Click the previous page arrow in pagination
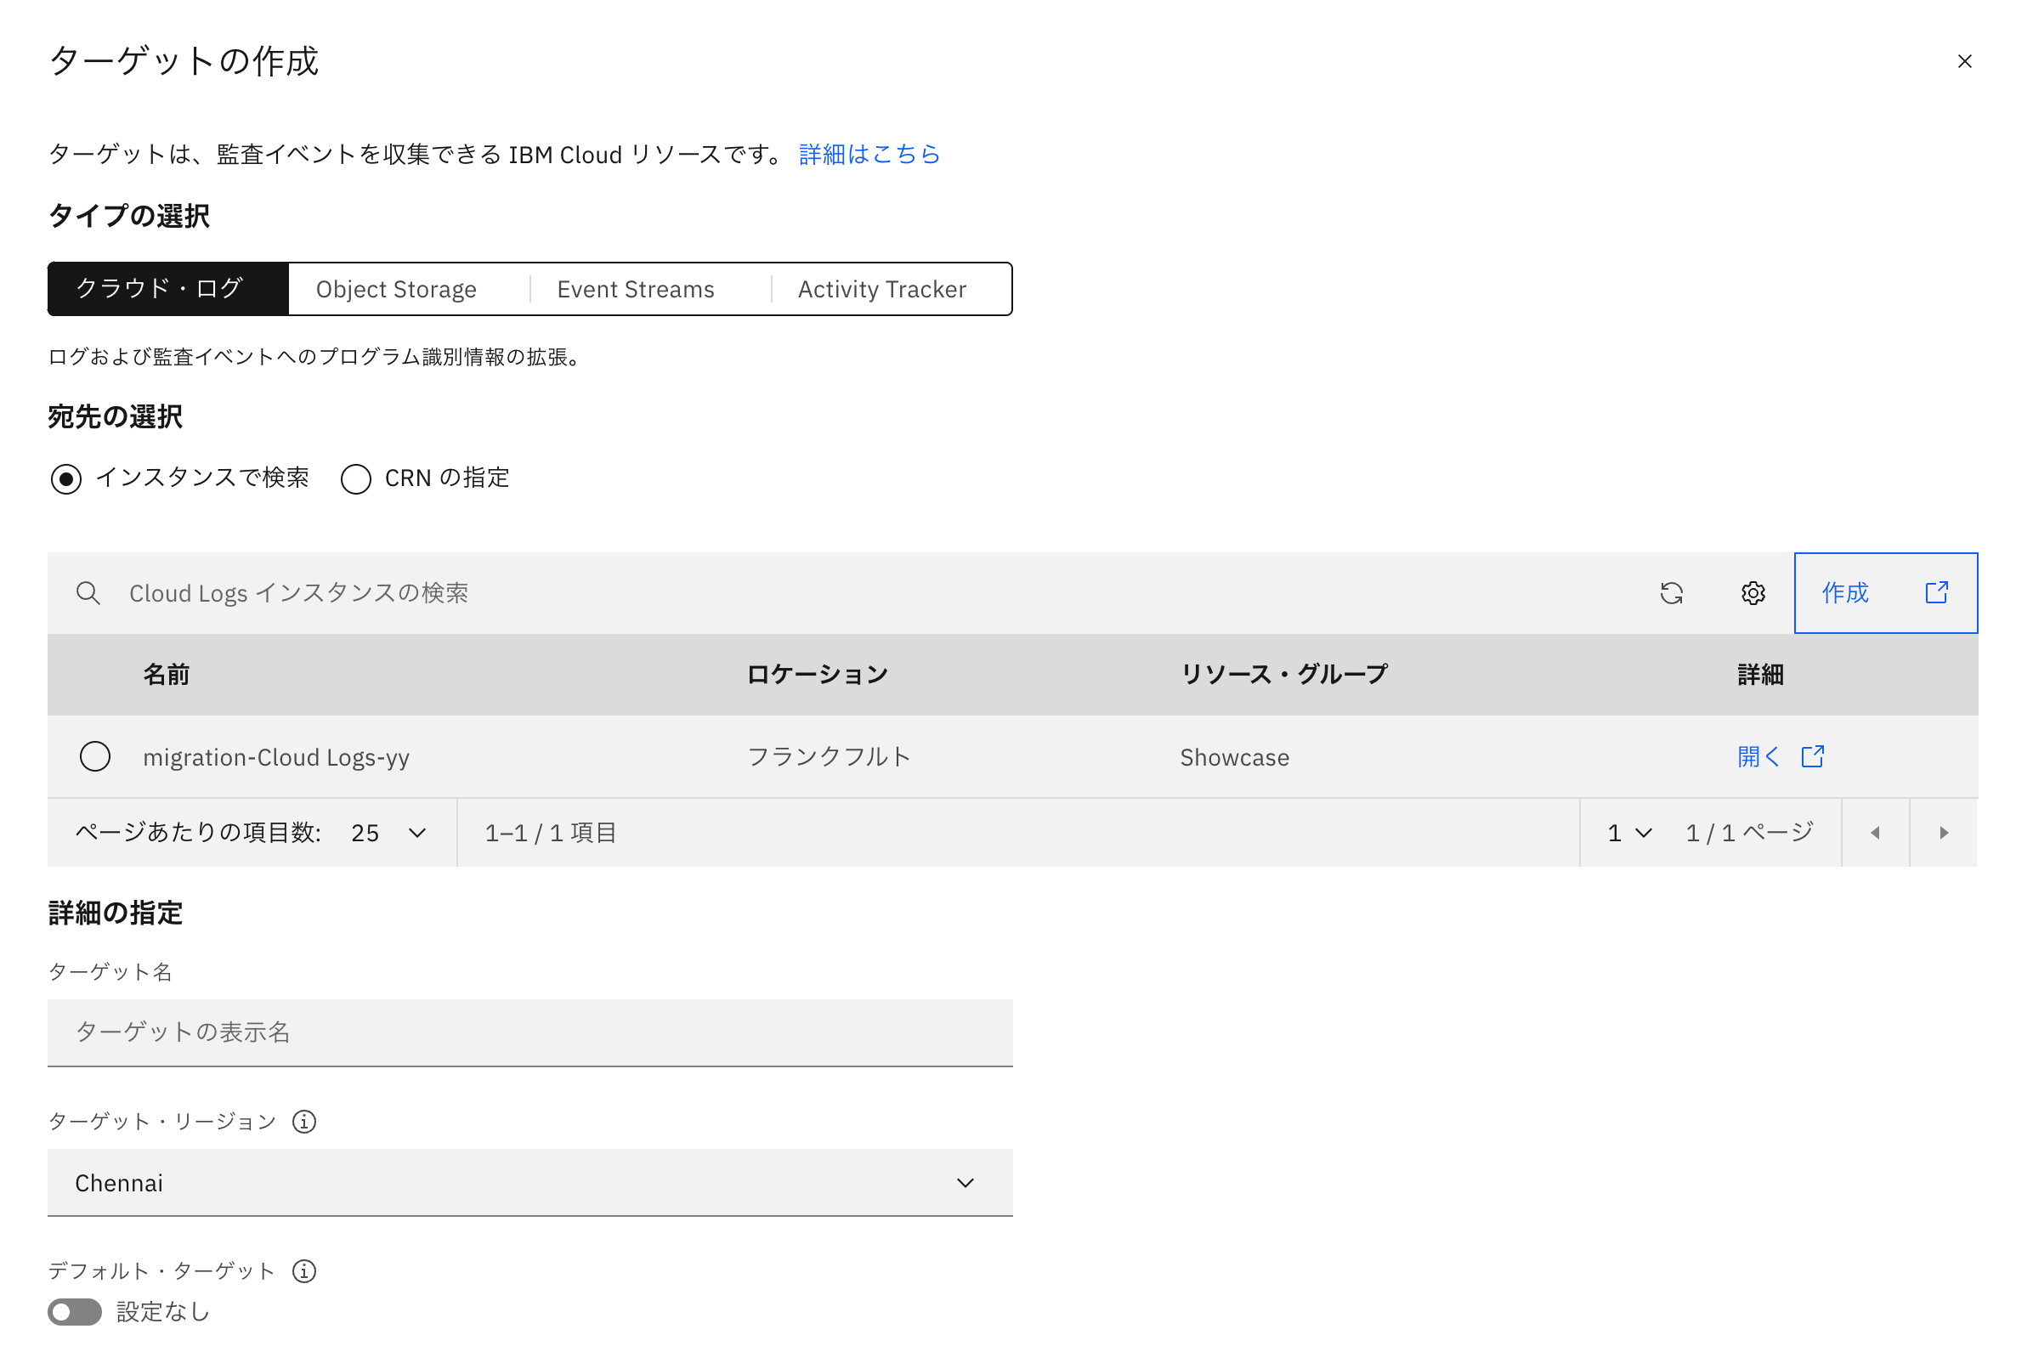The image size is (2033, 1363). tap(1876, 832)
